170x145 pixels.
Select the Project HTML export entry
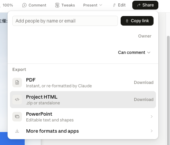coord(83,100)
